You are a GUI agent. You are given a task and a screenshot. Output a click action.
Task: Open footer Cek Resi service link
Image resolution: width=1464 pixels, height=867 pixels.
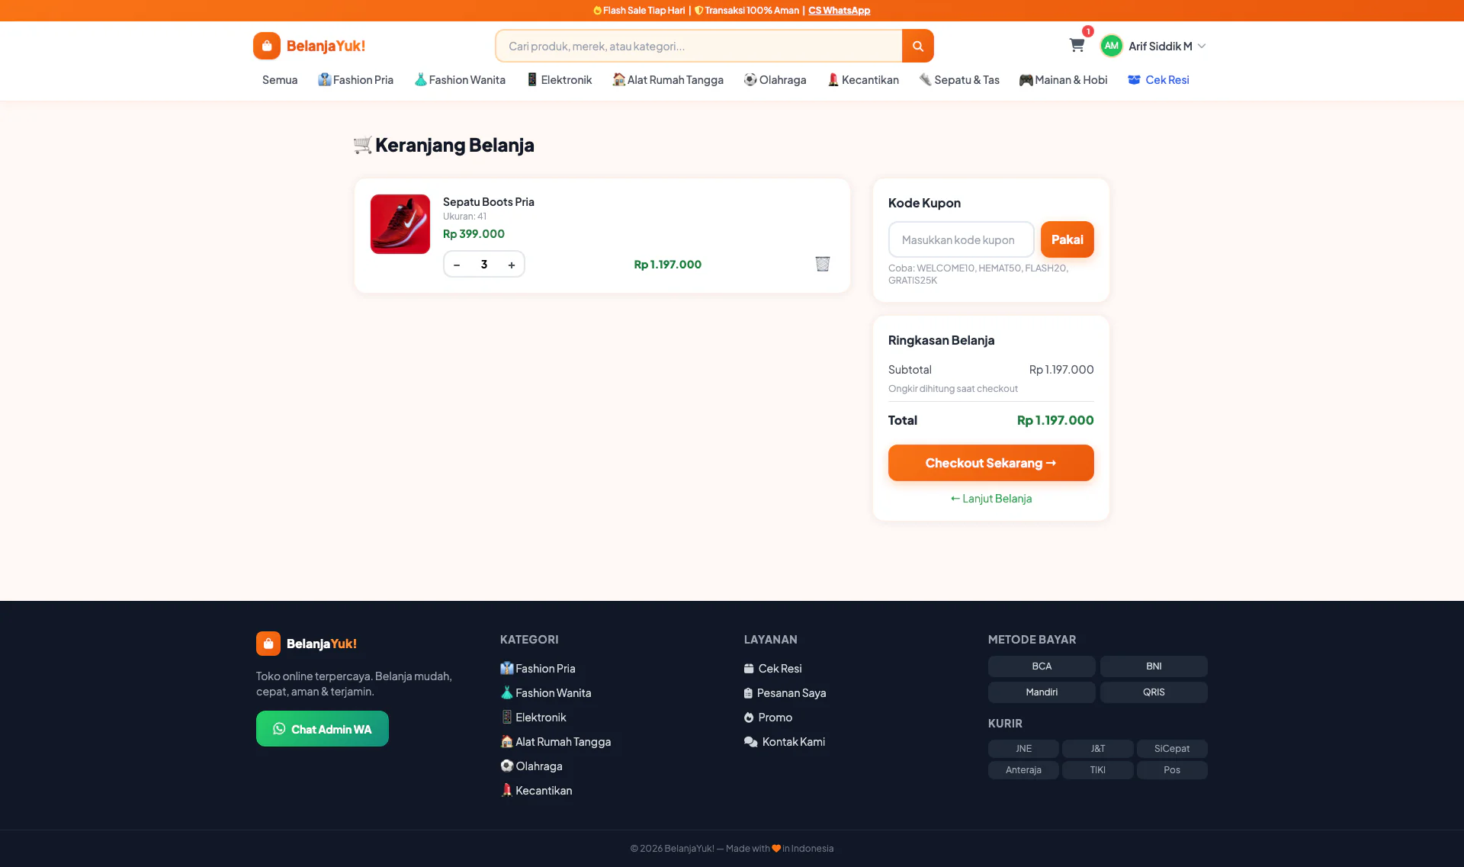pos(773,669)
